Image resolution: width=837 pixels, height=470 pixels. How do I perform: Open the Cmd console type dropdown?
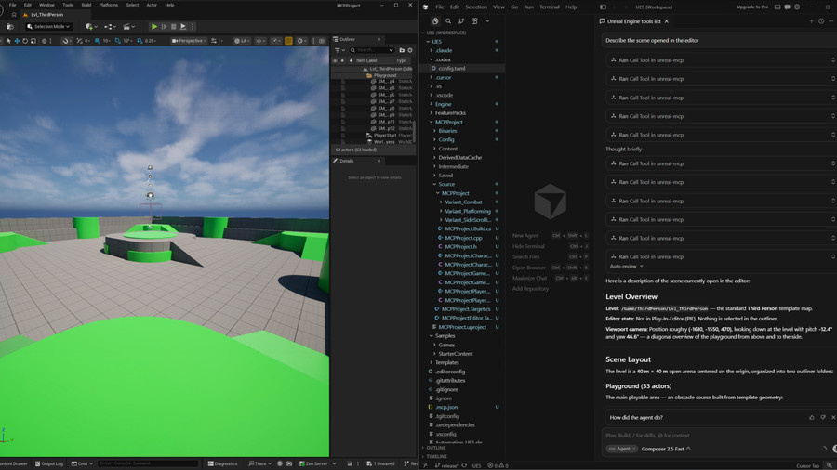pos(82,463)
